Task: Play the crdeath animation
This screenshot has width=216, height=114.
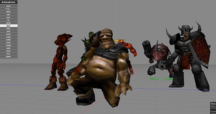Action: (x=9, y=45)
